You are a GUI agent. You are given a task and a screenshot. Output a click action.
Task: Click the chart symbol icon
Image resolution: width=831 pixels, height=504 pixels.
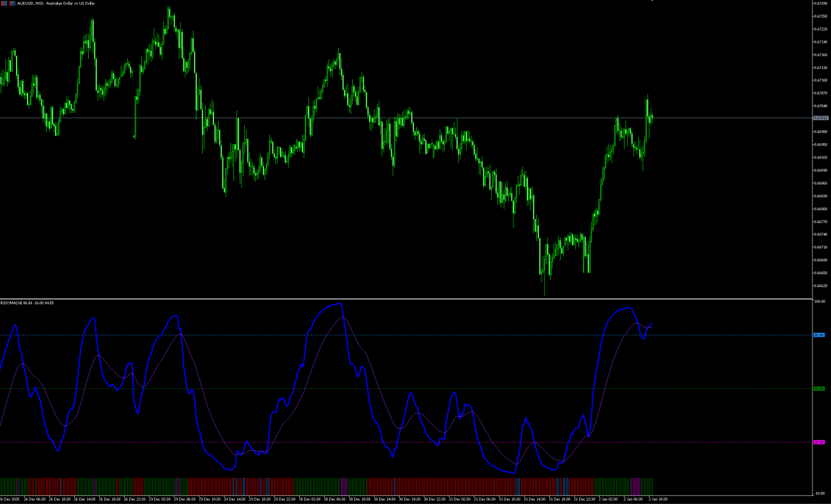coord(4,3)
